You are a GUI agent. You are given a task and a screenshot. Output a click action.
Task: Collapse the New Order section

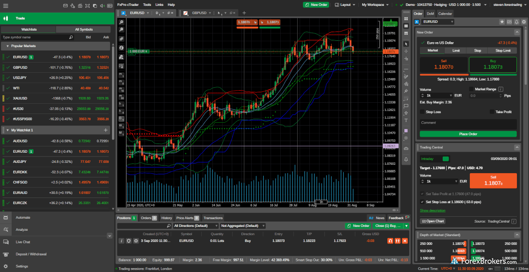point(516,32)
